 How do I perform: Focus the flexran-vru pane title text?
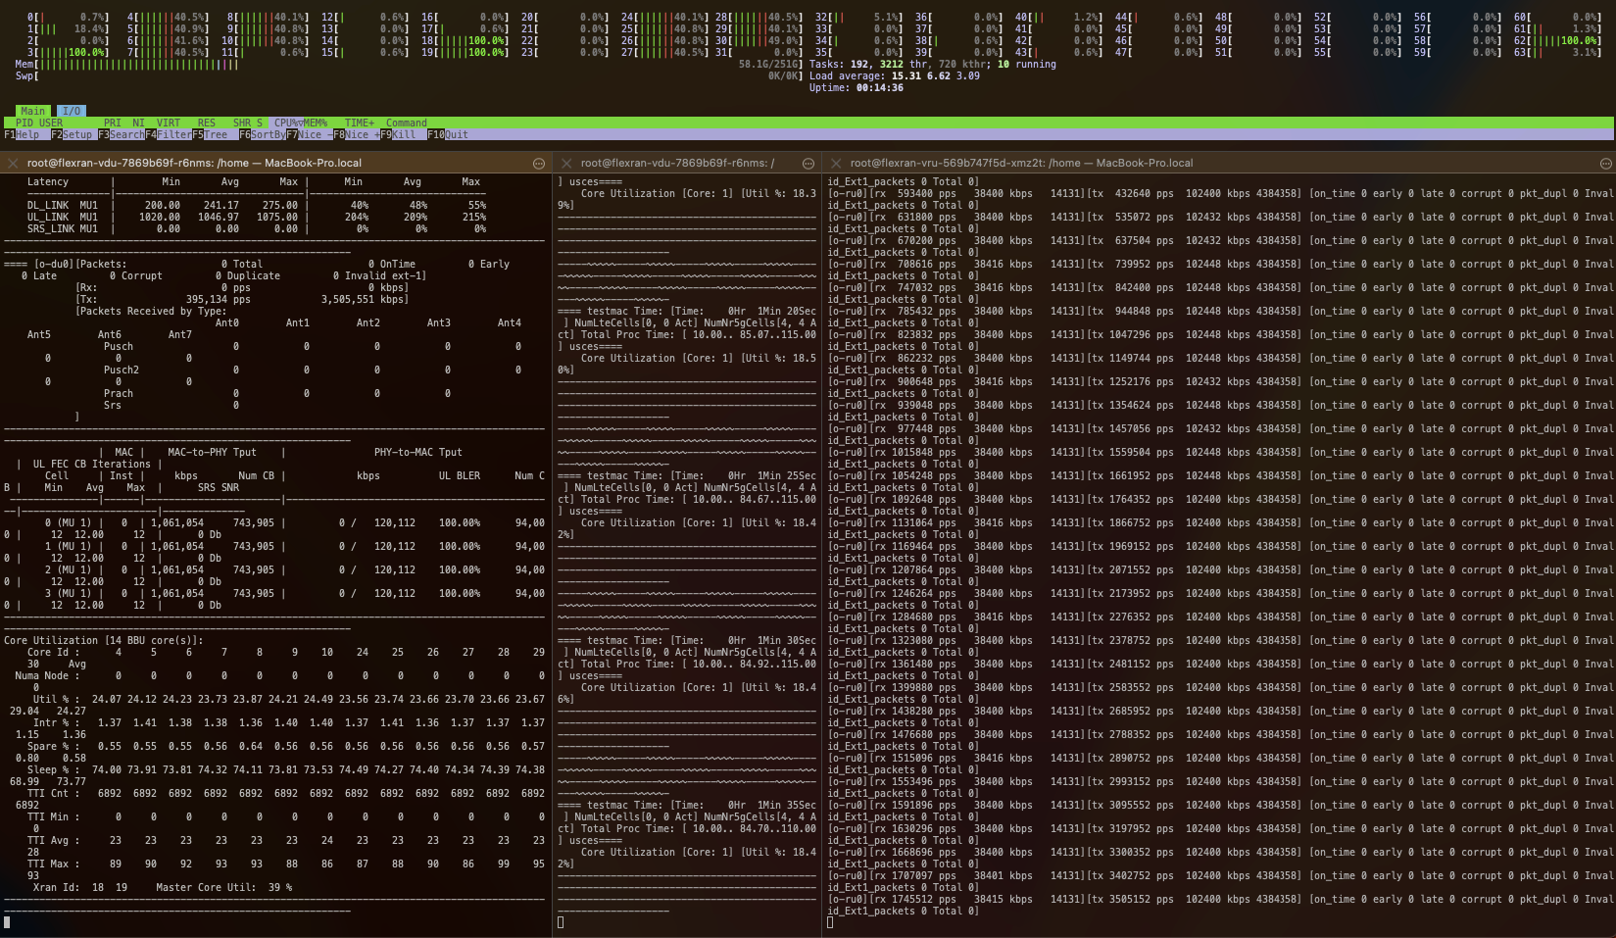1021,164
